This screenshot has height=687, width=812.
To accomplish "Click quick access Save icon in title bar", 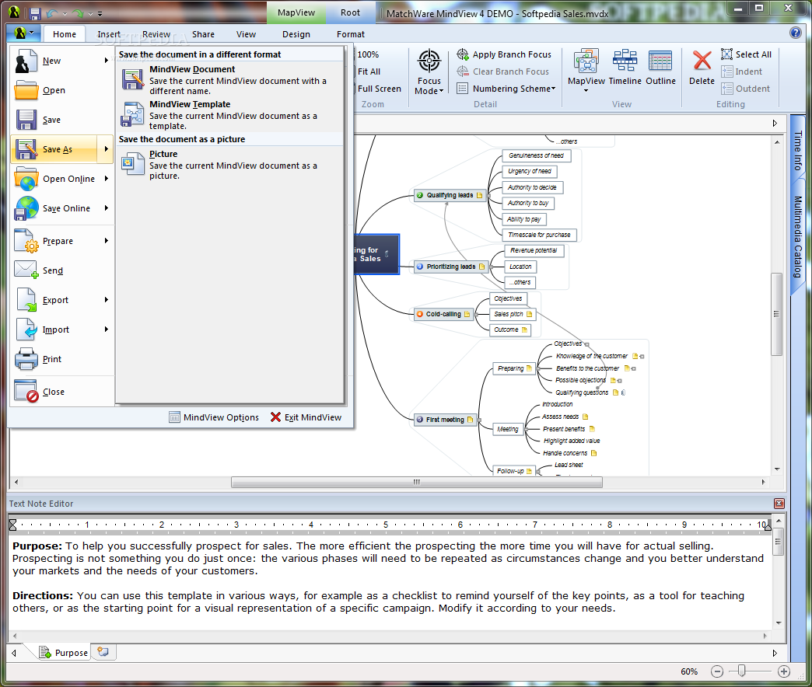I will (x=35, y=13).
